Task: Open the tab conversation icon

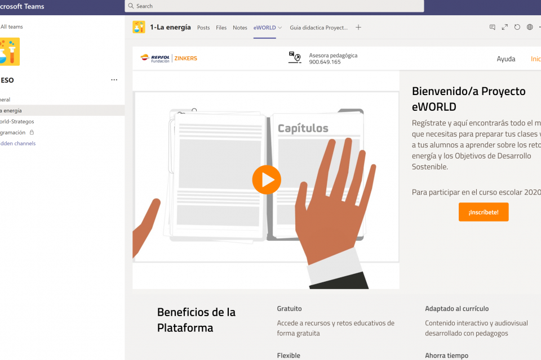Action: (x=492, y=27)
